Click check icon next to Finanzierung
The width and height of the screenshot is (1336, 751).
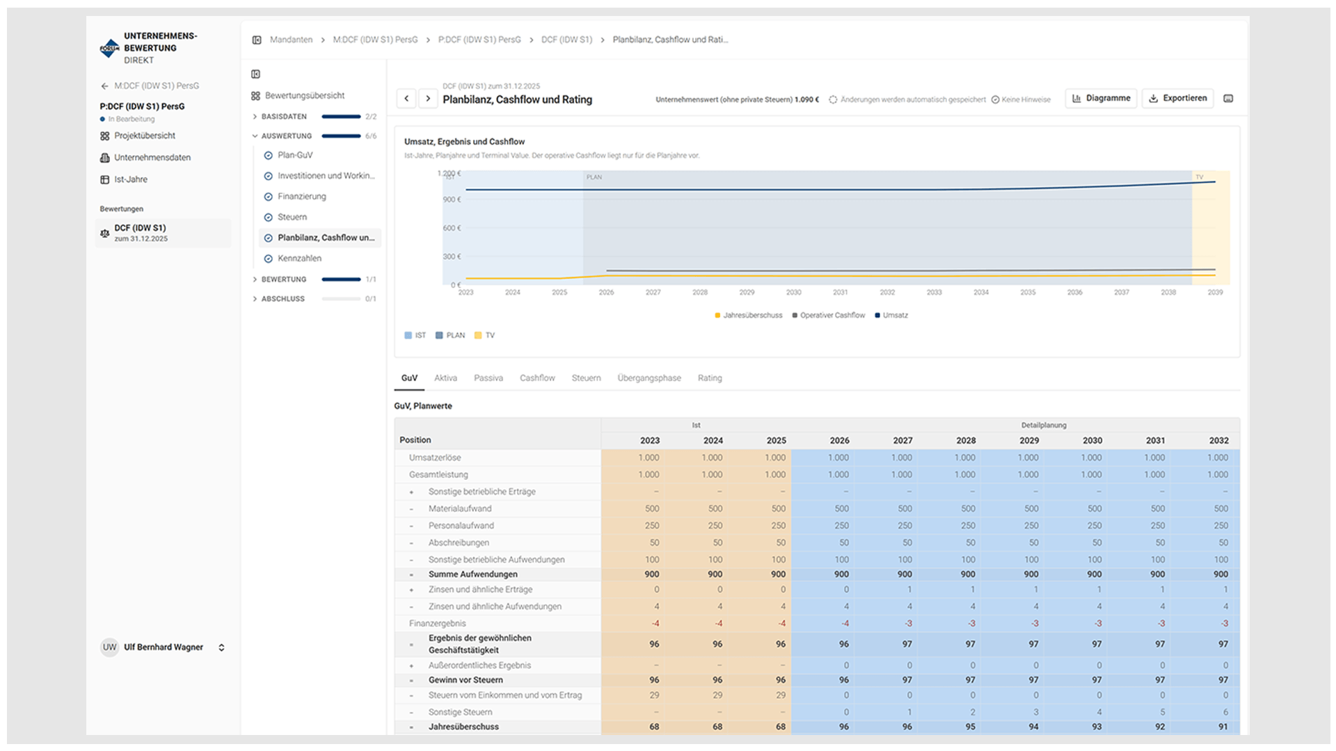tap(268, 197)
